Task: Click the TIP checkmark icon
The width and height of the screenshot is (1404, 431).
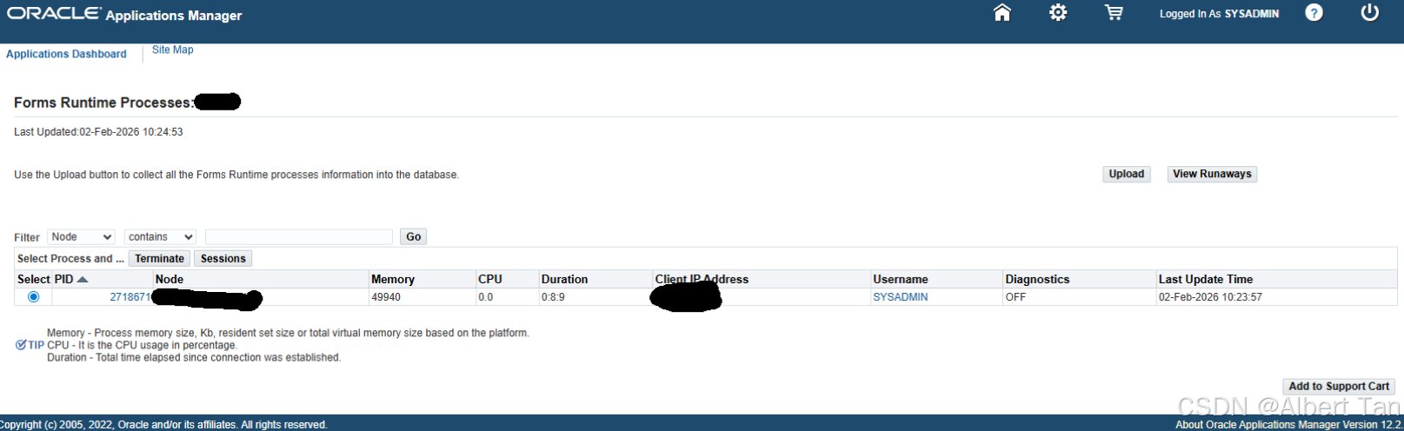Action: click(x=21, y=345)
